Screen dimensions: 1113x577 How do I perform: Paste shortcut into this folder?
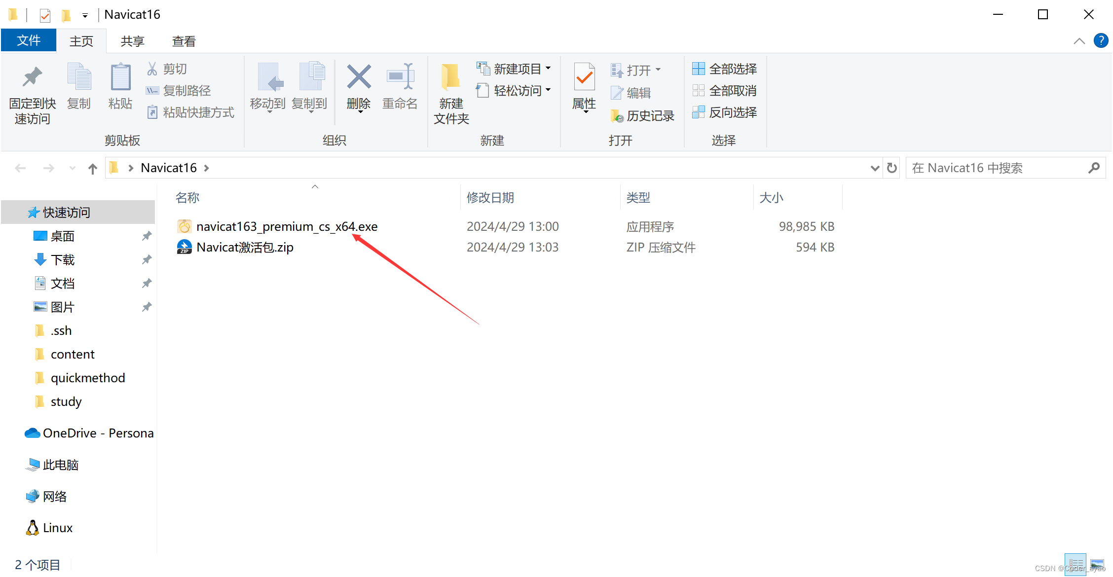(190, 112)
